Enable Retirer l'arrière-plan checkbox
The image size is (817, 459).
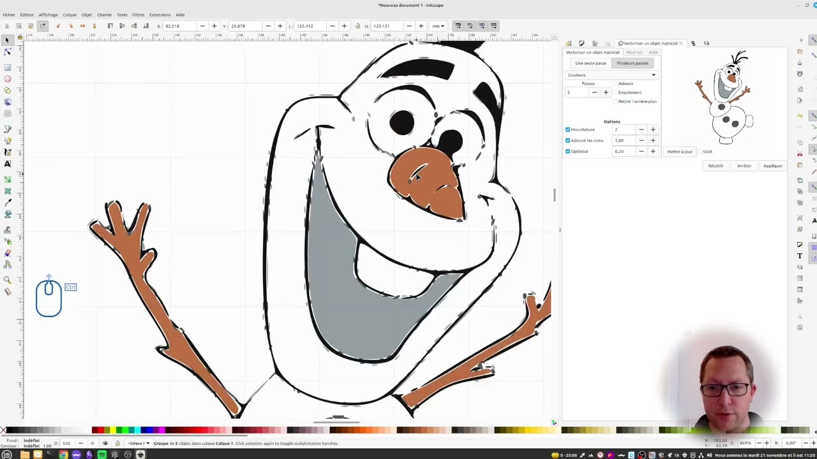pos(615,101)
